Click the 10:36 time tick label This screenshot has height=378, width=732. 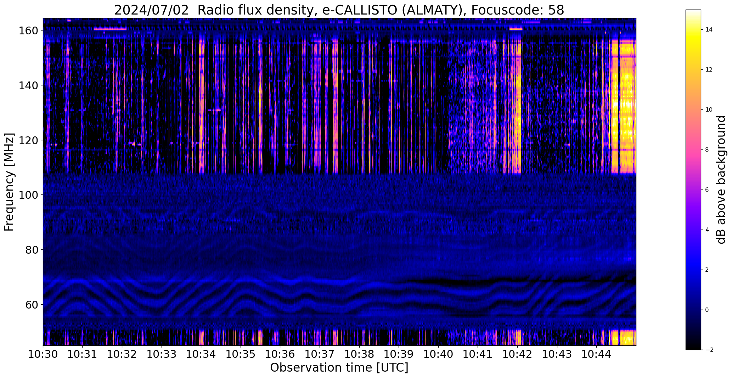[x=280, y=354]
